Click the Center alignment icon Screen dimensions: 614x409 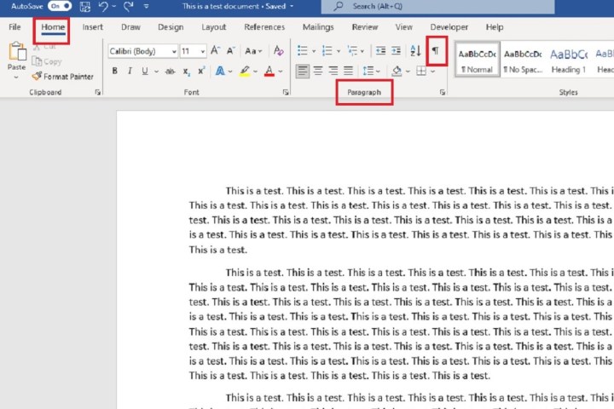click(x=318, y=71)
